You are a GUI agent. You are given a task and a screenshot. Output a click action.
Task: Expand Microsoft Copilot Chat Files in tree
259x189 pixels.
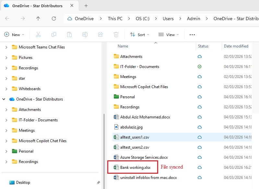pyautogui.click(x=6, y=141)
